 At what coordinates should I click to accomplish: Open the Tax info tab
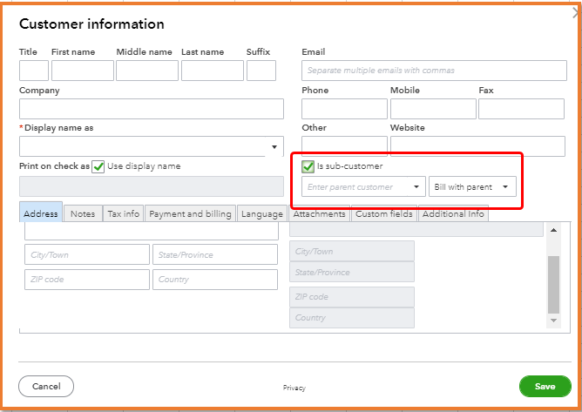[x=123, y=214]
